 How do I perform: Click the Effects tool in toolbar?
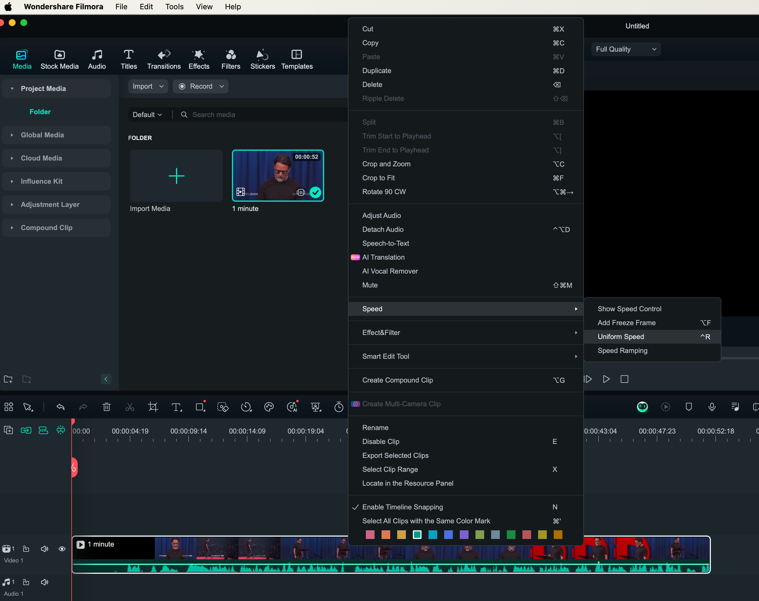[199, 59]
